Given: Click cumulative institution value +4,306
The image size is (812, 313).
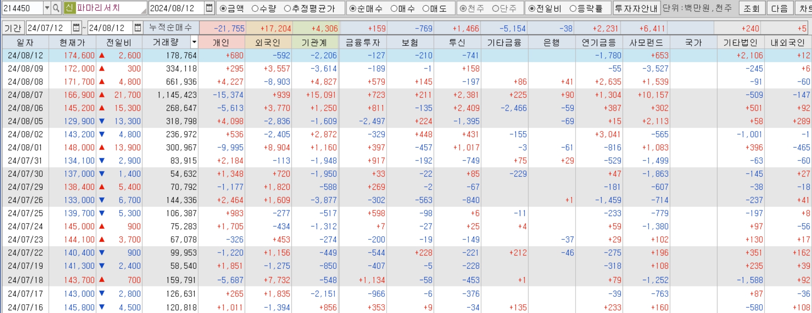Looking at the screenshot, I should [324, 28].
